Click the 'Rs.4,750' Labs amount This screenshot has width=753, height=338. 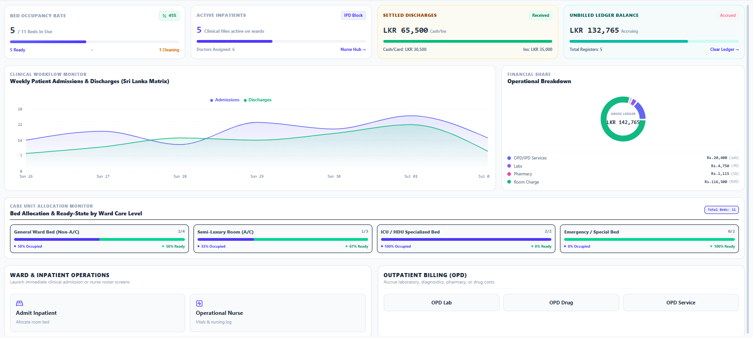pos(720,166)
